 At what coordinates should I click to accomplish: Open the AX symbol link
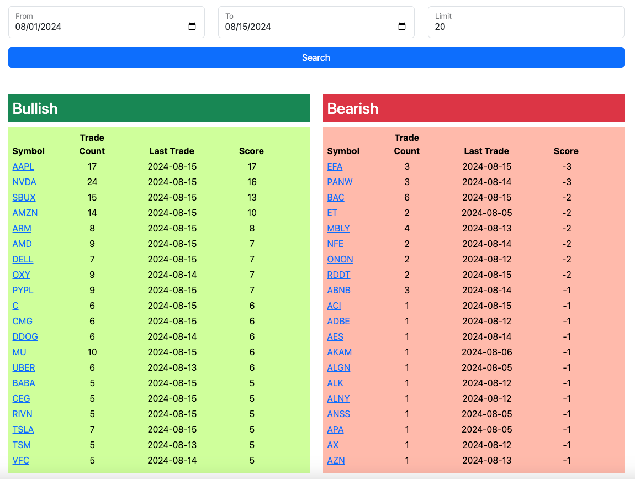[x=333, y=445]
